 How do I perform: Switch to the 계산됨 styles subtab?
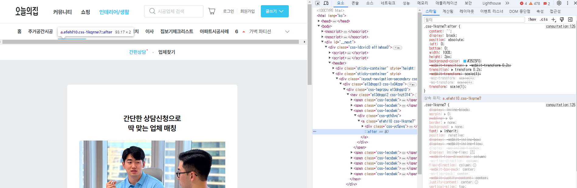(448, 11)
